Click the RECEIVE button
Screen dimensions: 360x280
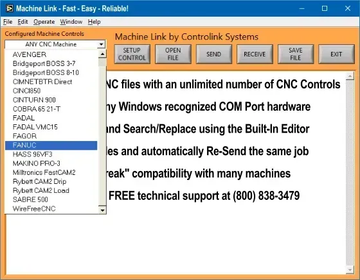(x=255, y=54)
